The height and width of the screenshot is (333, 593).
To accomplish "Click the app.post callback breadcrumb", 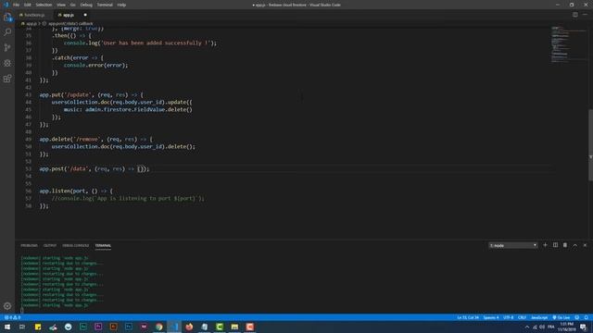I will pyautogui.click(x=70, y=23).
